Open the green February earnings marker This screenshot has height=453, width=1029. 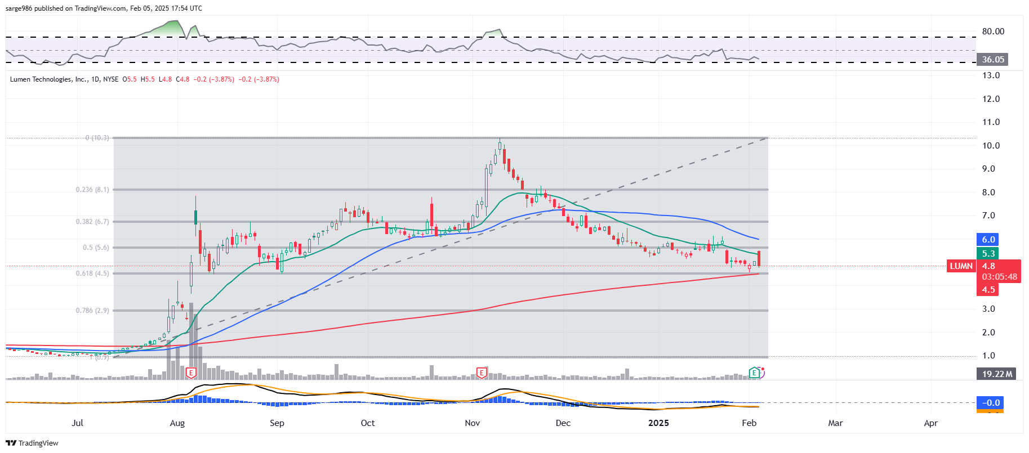coord(754,373)
